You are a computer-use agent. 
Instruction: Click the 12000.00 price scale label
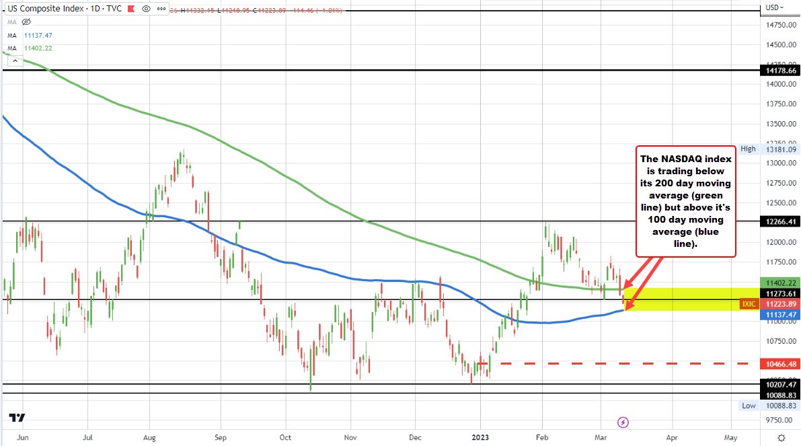[x=781, y=242]
